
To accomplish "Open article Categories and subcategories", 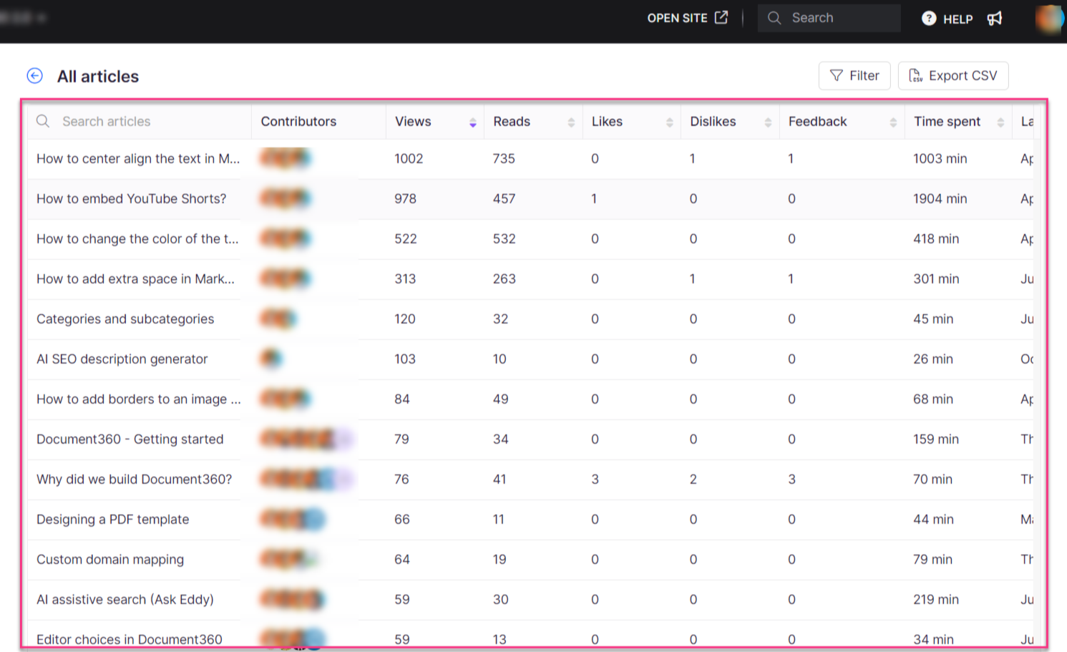I will pyautogui.click(x=125, y=318).
